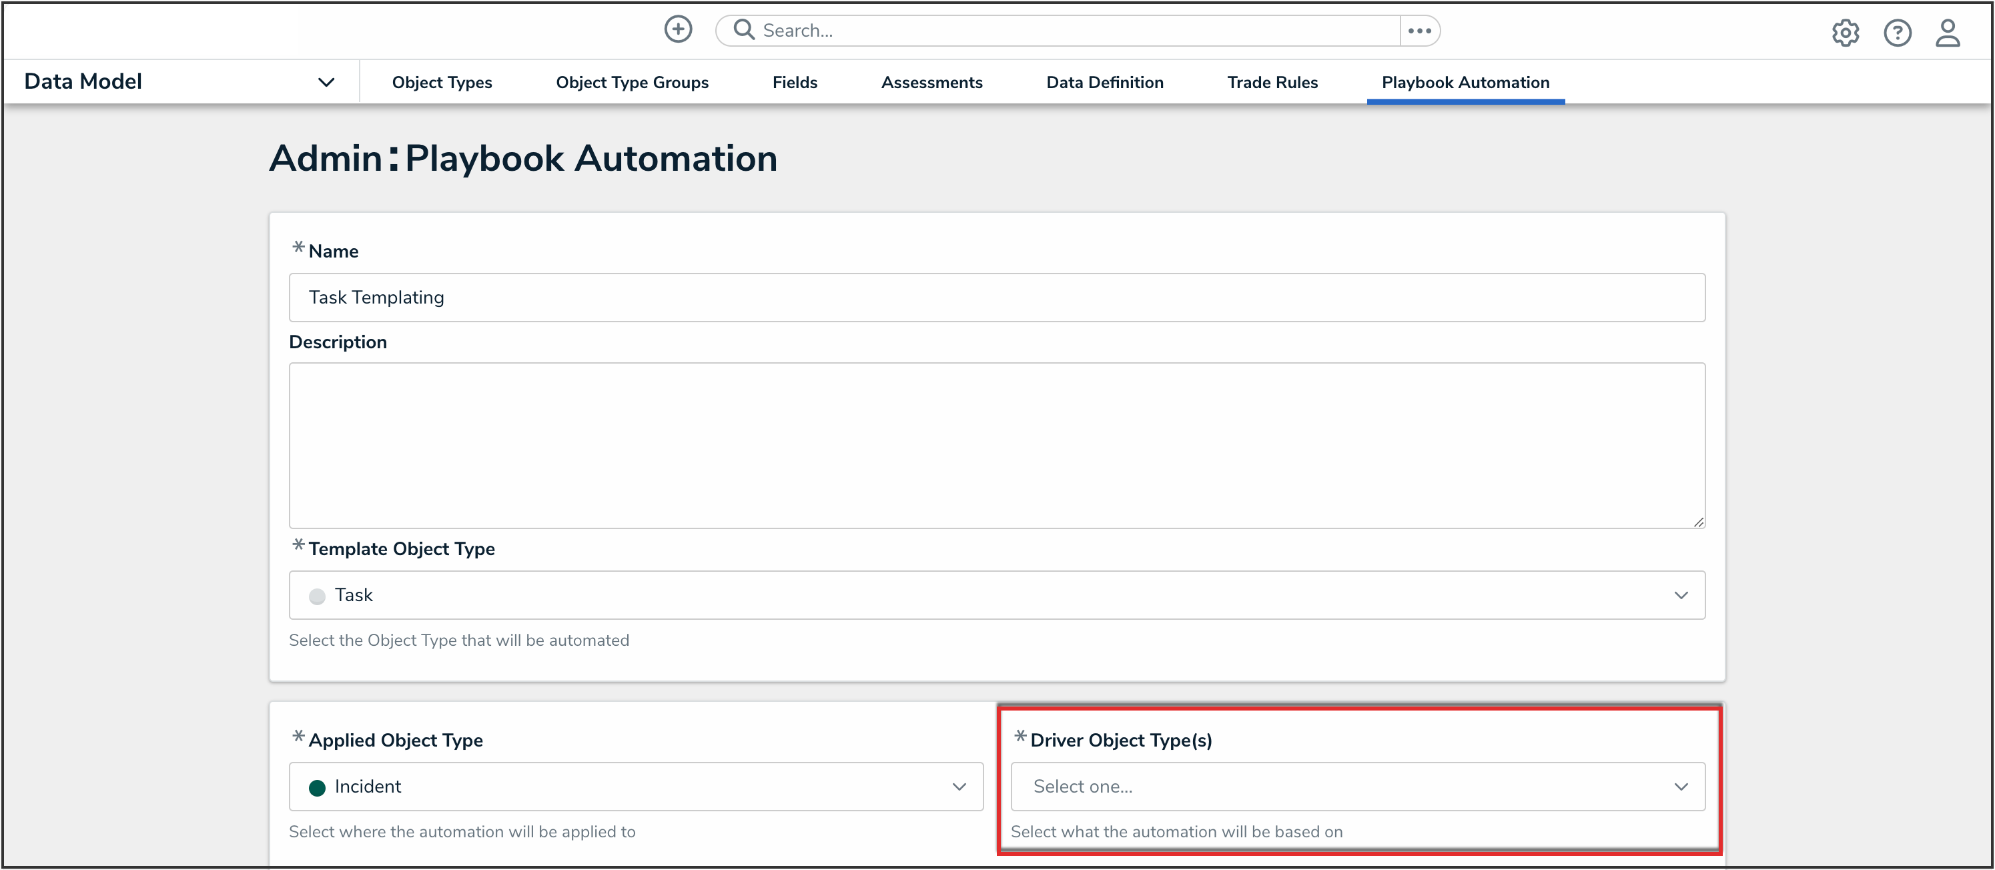Click the magnifying glass search icon
This screenshot has height=870, width=1995.
point(743,29)
